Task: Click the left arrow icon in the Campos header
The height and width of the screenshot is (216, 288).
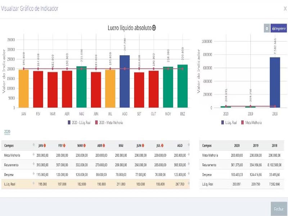Action: tap(33, 145)
